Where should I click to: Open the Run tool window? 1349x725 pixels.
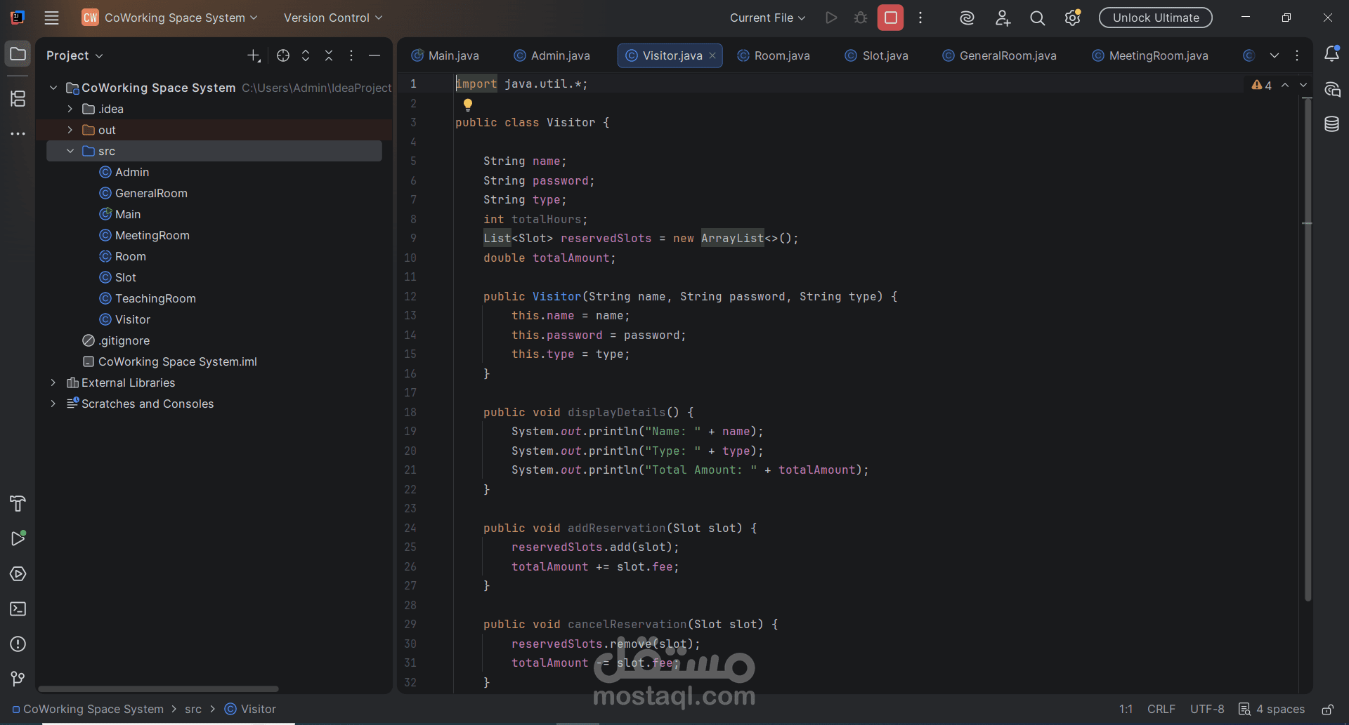pos(18,538)
